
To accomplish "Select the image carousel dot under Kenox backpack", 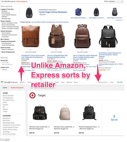I will tap(82, 50).
